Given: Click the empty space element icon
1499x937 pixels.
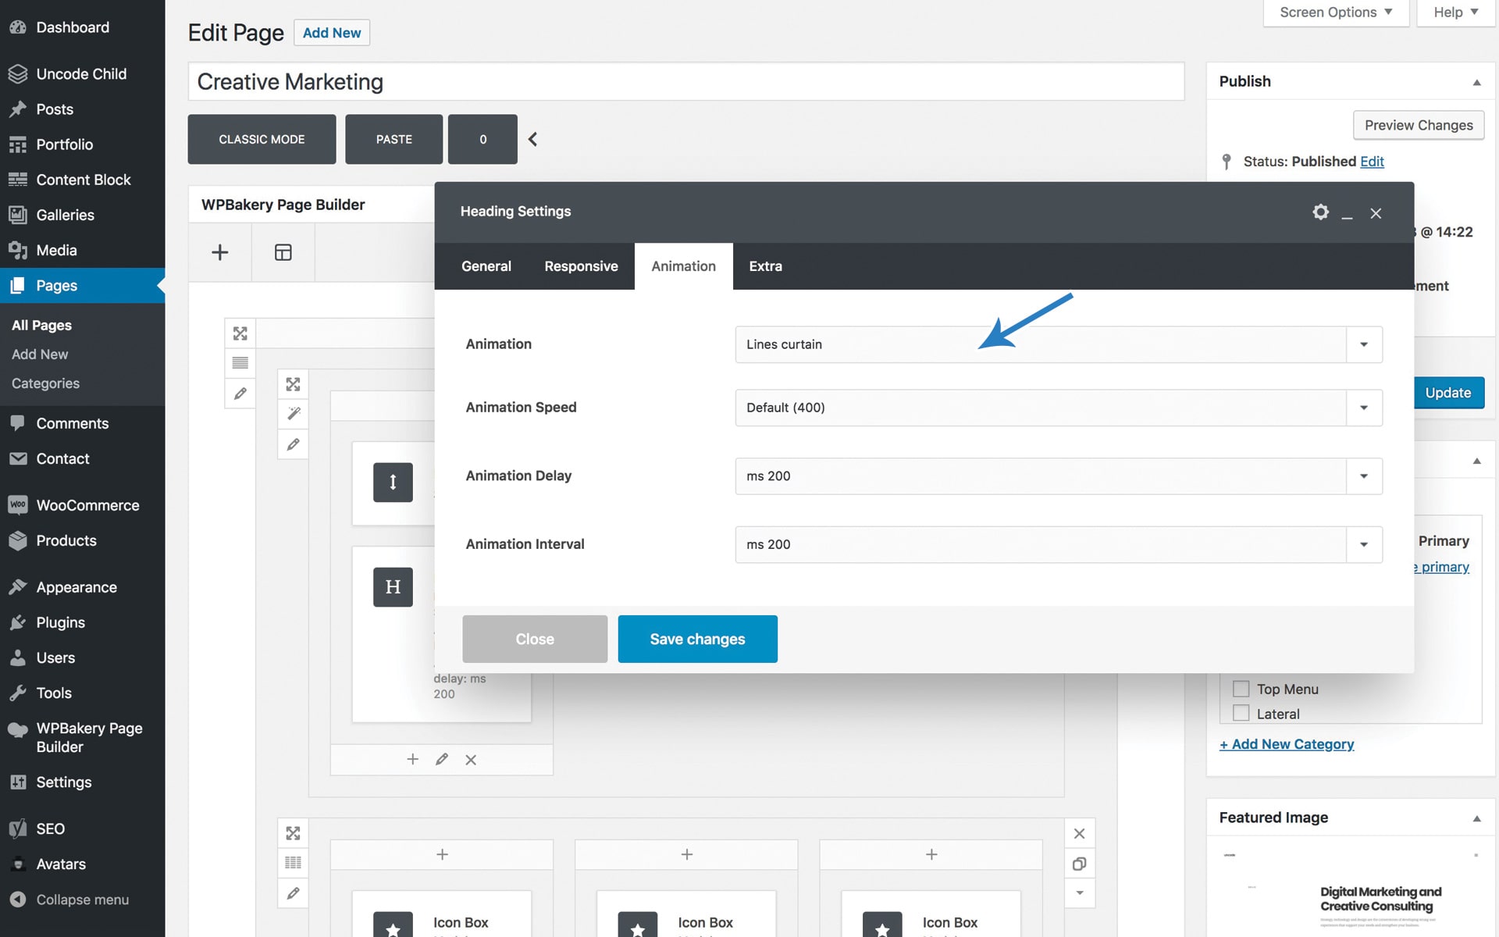Looking at the screenshot, I should 393,482.
